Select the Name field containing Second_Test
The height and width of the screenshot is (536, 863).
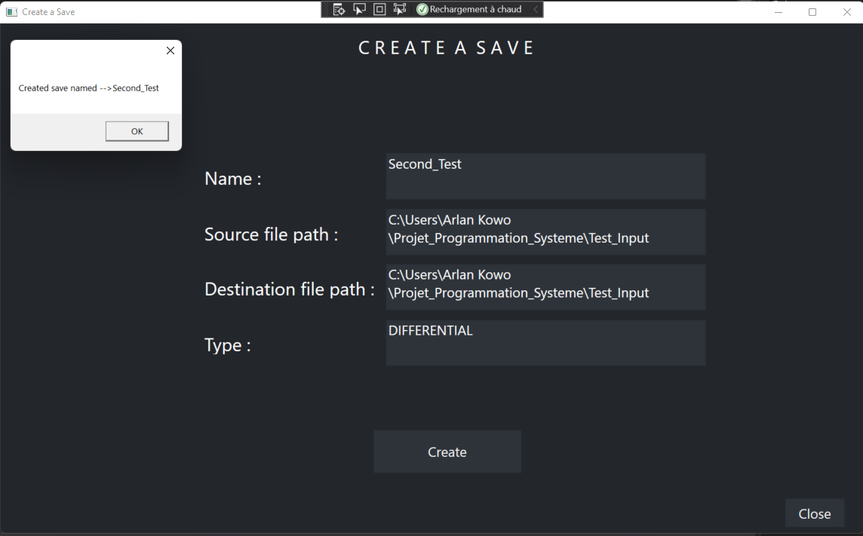545,176
